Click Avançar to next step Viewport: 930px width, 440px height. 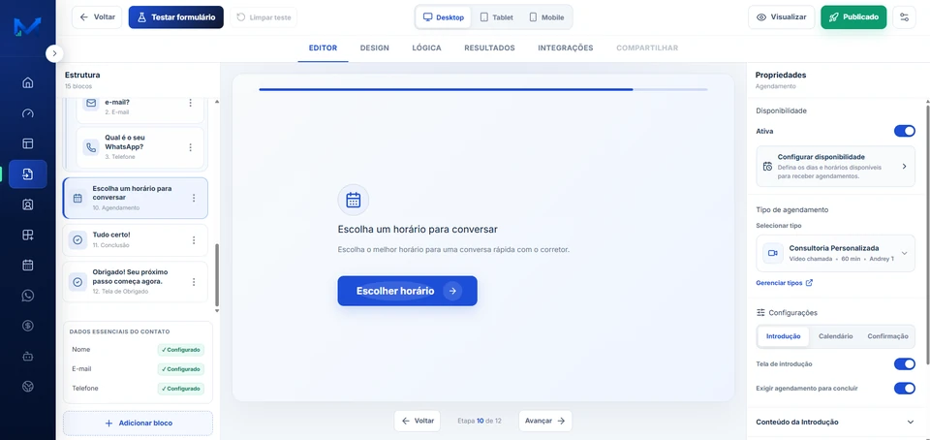(x=545, y=421)
